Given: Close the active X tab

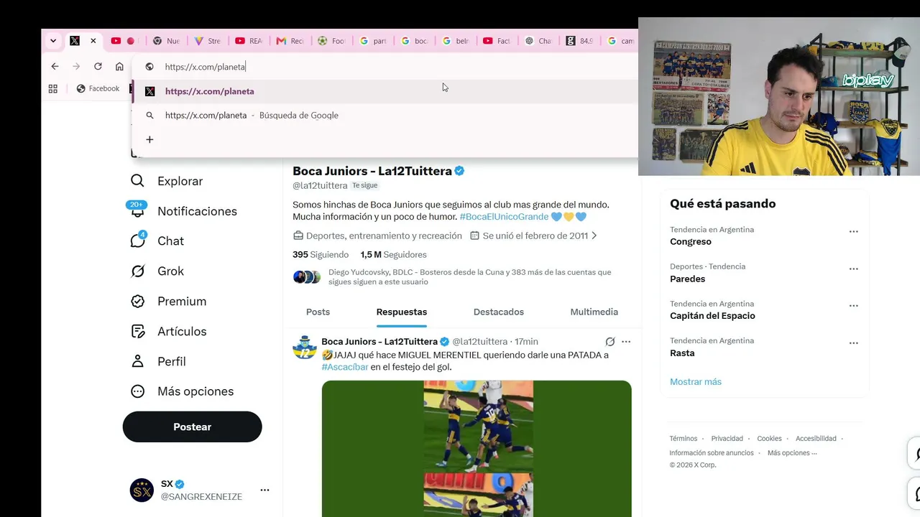Looking at the screenshot, I should tap(93, 41).
